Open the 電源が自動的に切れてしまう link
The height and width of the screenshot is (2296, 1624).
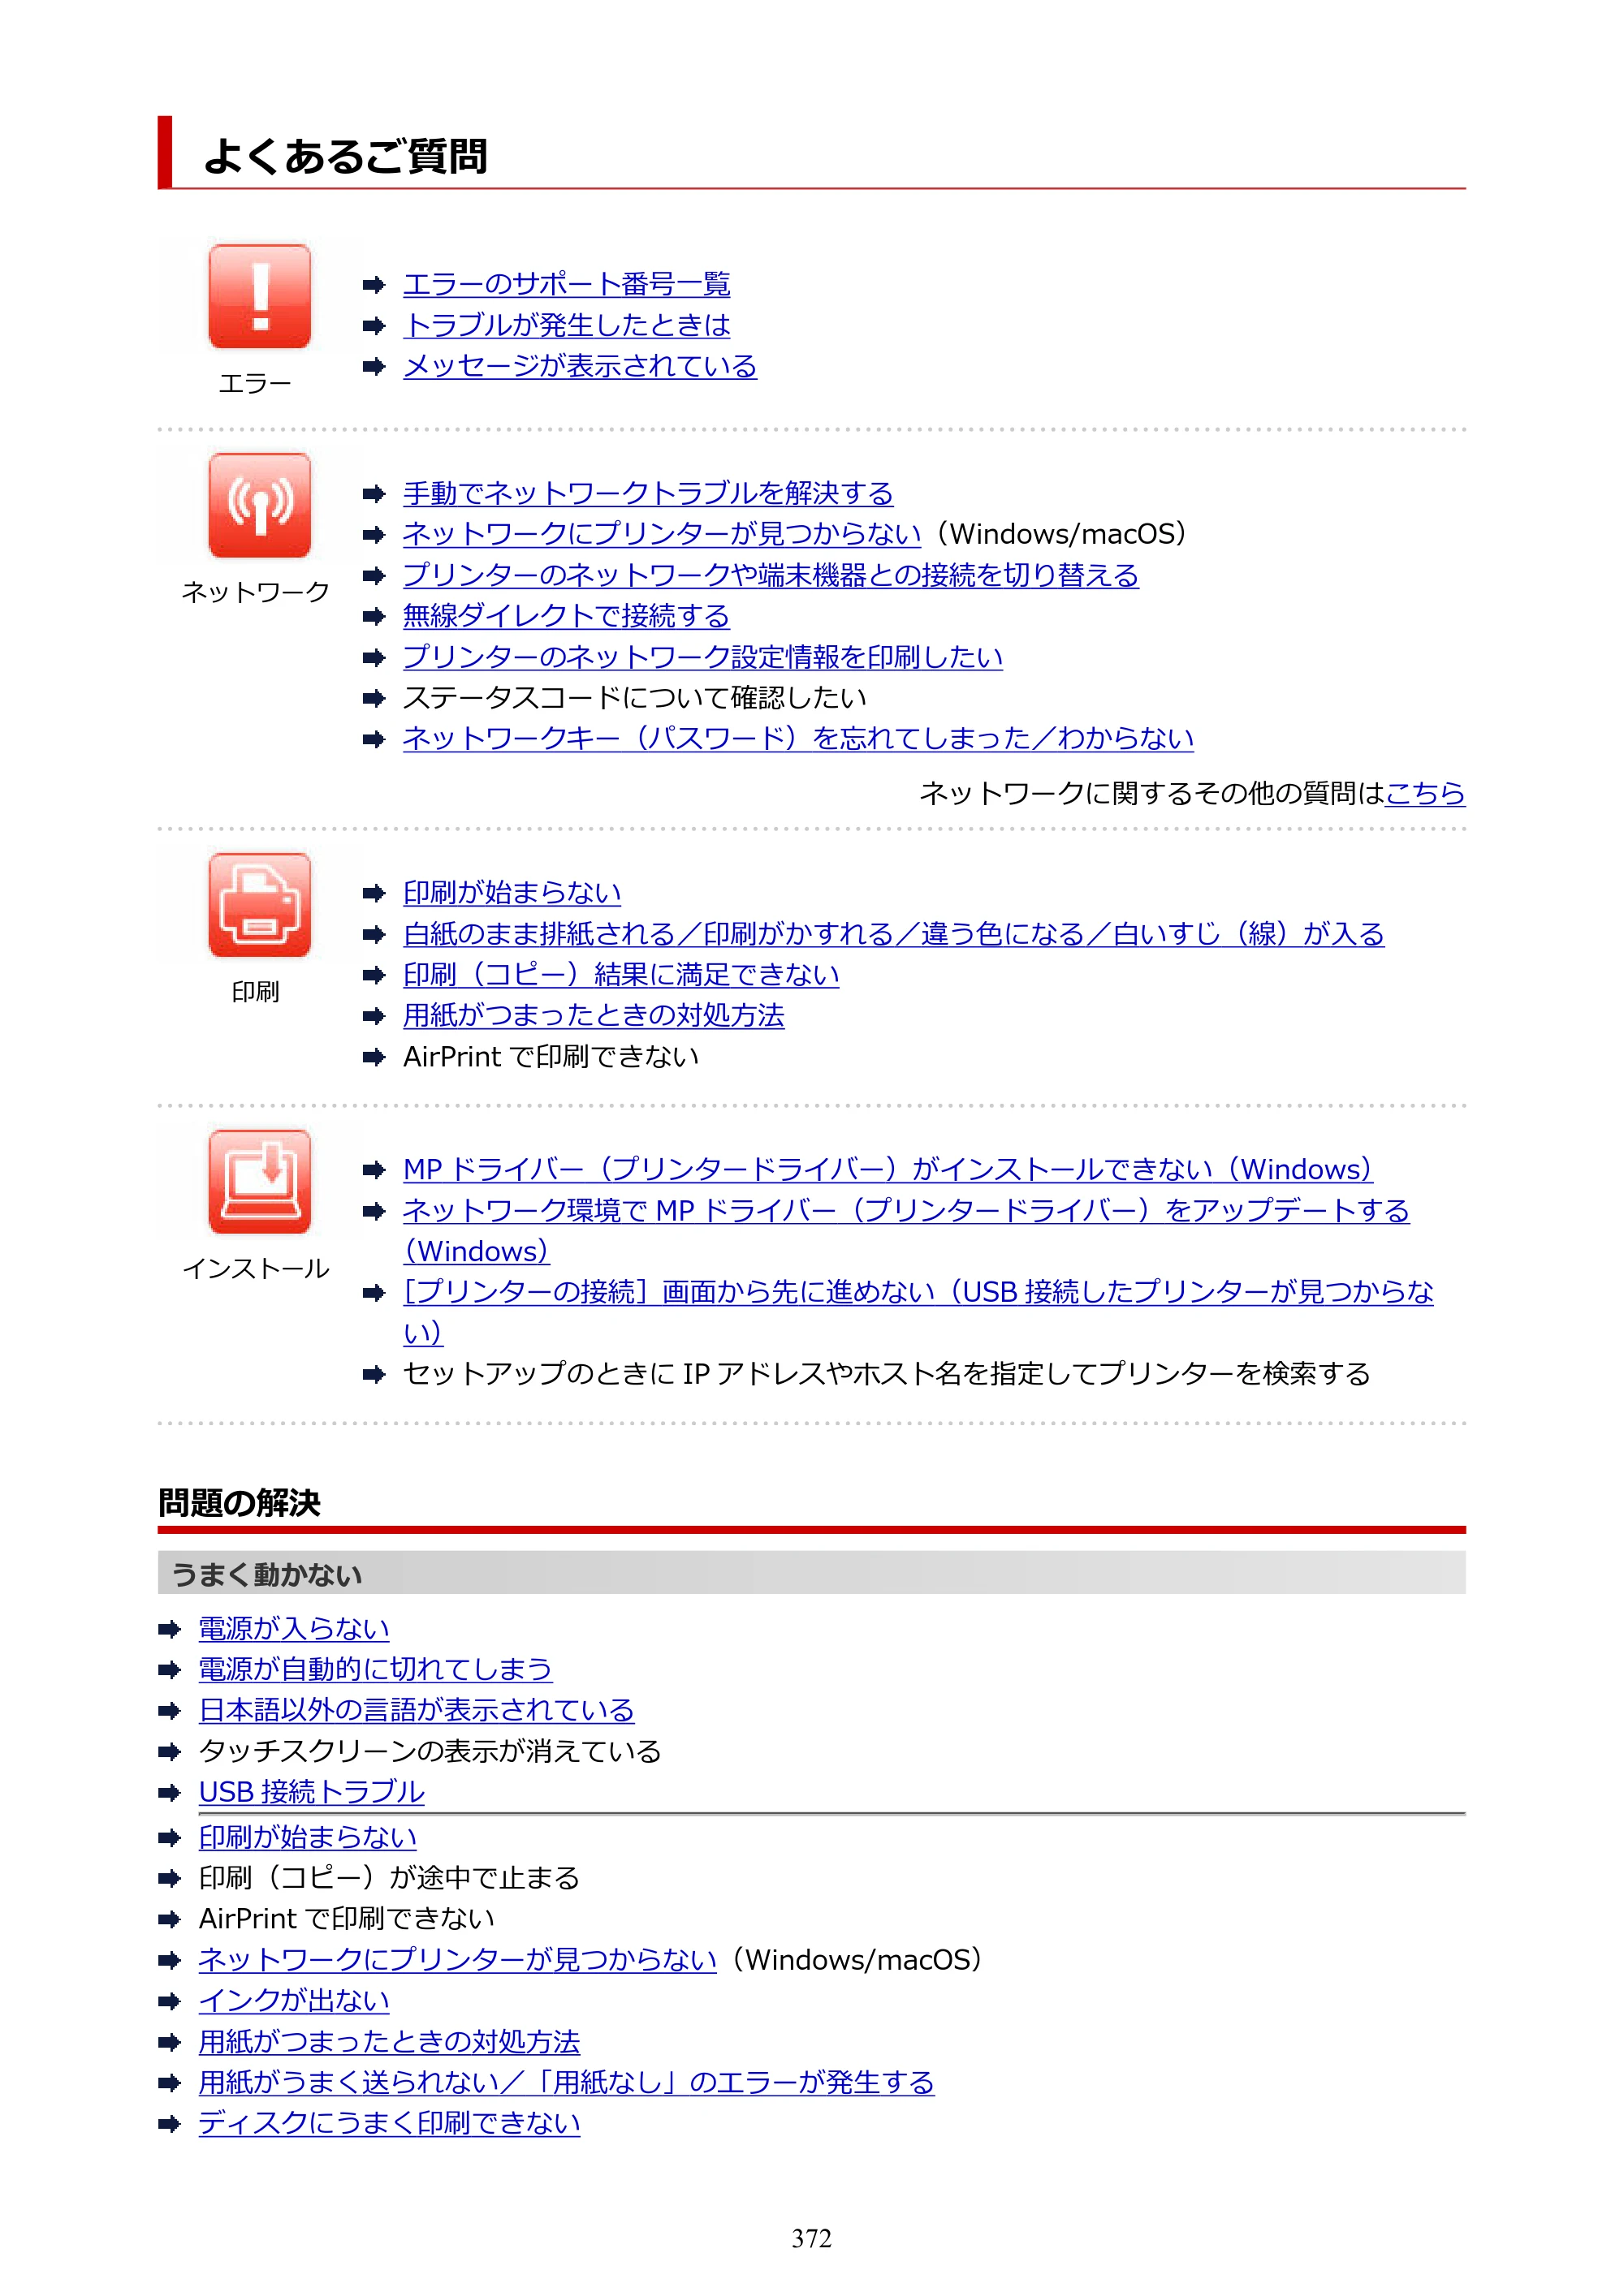[x=375, y=1670]
